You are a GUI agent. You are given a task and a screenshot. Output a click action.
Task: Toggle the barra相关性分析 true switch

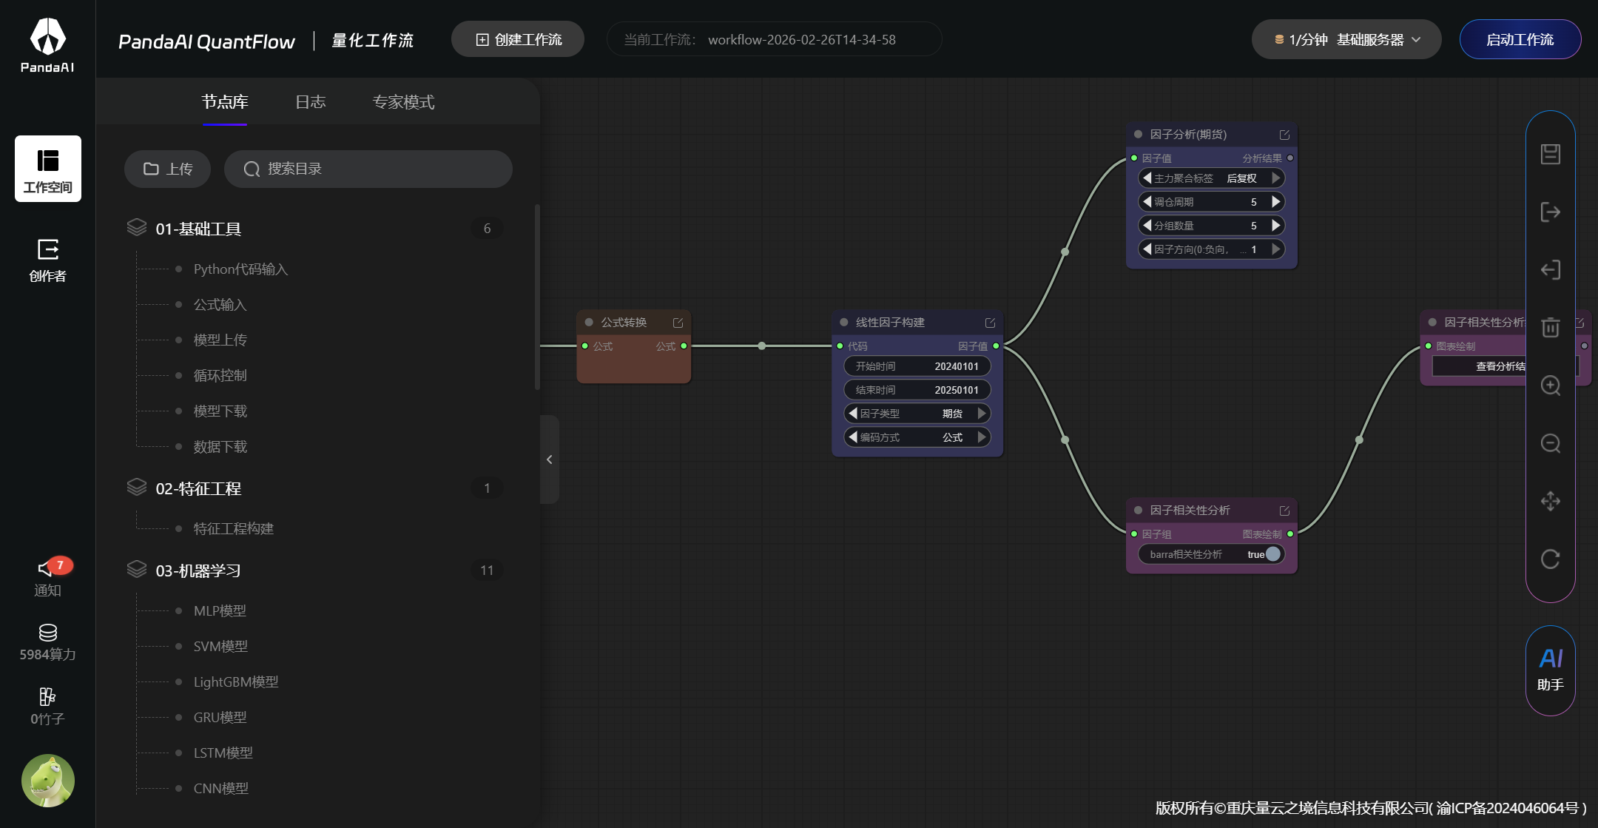1272,554
